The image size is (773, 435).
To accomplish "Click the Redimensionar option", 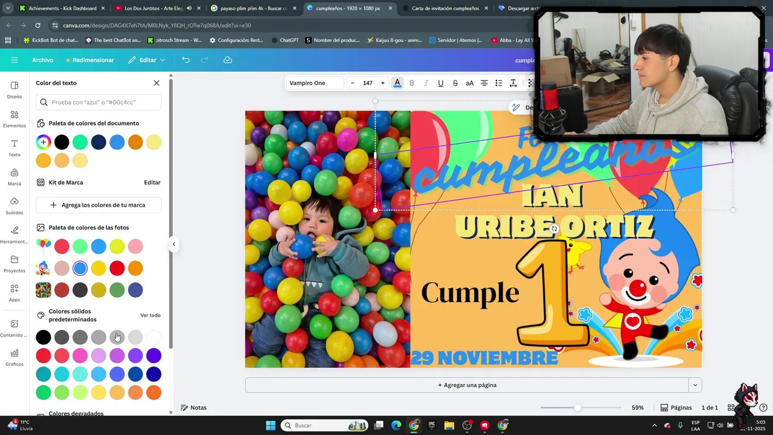I will tap(89, 60).
